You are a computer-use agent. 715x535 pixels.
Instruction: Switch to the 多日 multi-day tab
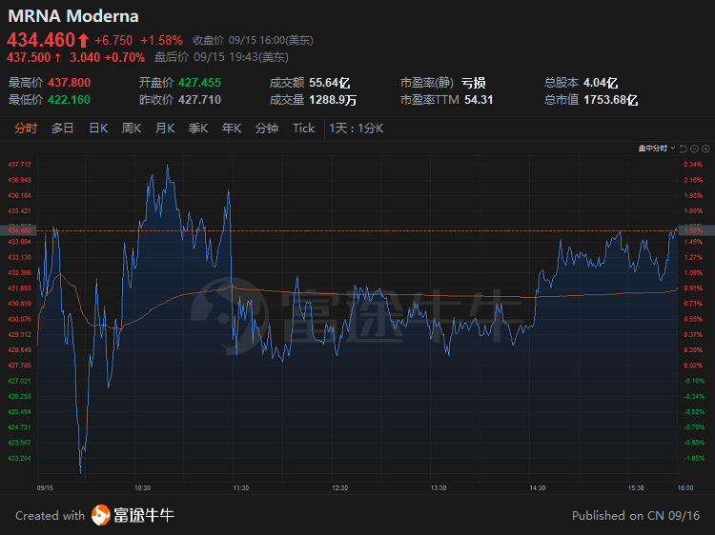click(62, 129)
